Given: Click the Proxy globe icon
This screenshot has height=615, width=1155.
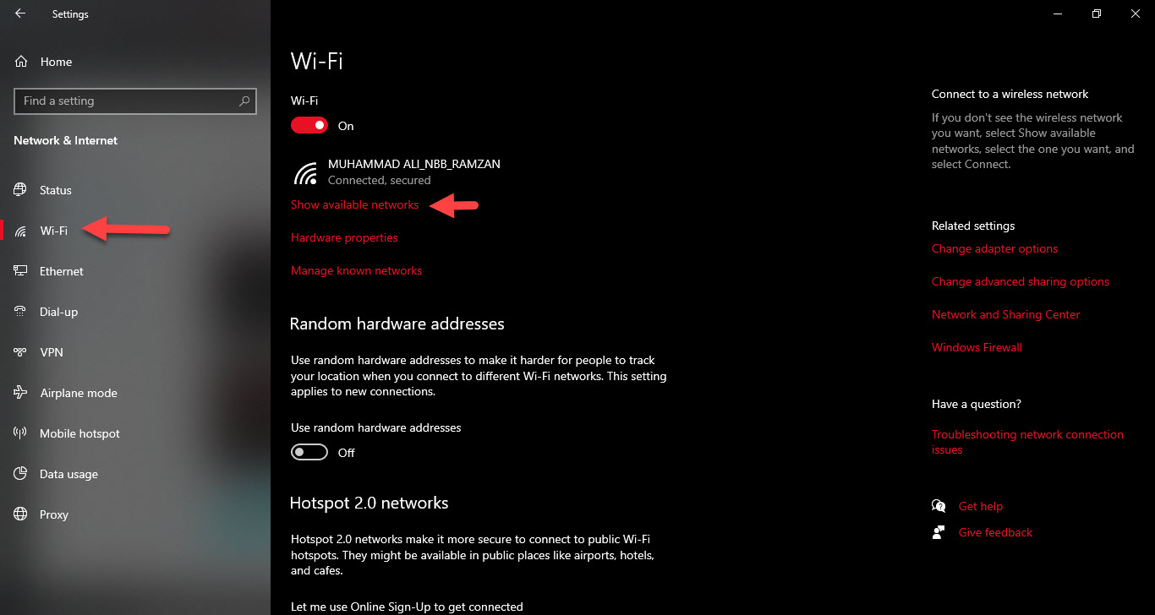Looking at the screenshot, I should 21,514.
